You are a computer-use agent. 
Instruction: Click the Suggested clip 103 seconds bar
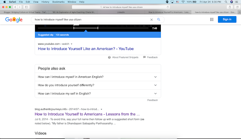[98, 35]
